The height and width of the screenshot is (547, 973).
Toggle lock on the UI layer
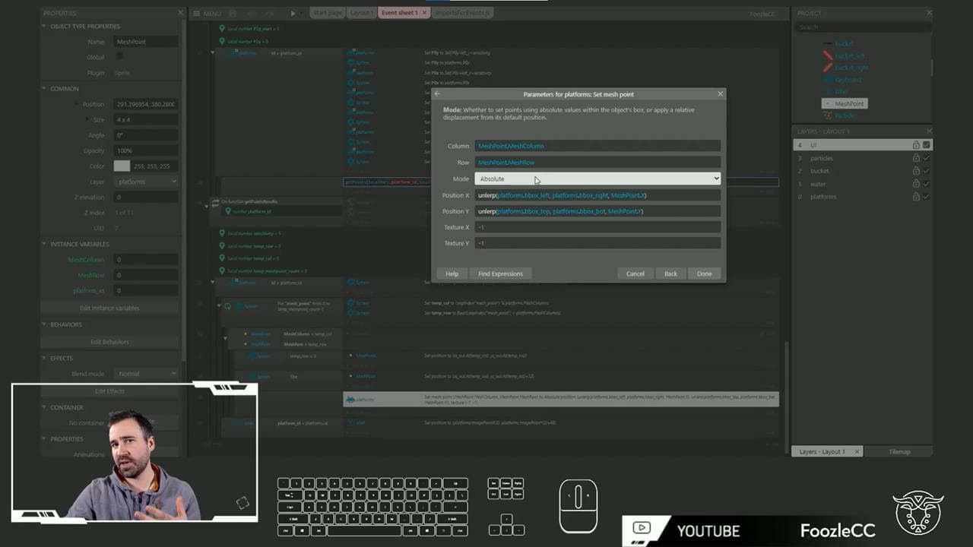point(916,145)
